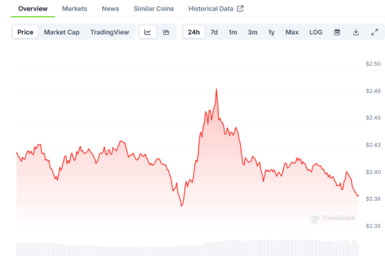Set chart range to 7d

tap(214, 32)
